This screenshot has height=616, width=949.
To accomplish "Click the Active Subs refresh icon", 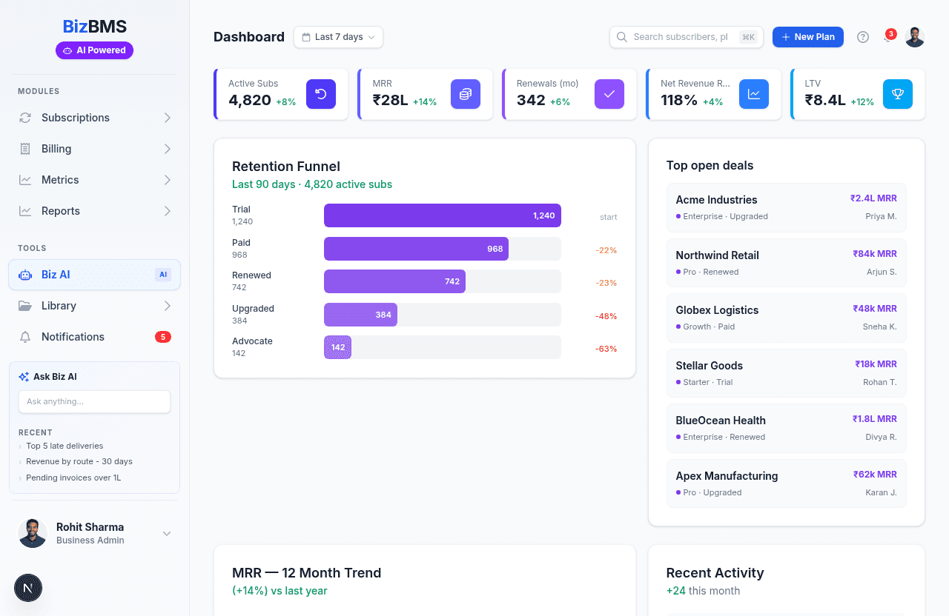I will pos(321,94).
